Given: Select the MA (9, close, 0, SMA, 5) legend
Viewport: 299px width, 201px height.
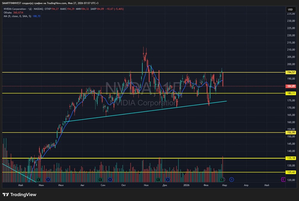Looking at the screenshot, I should coord(17,16).
